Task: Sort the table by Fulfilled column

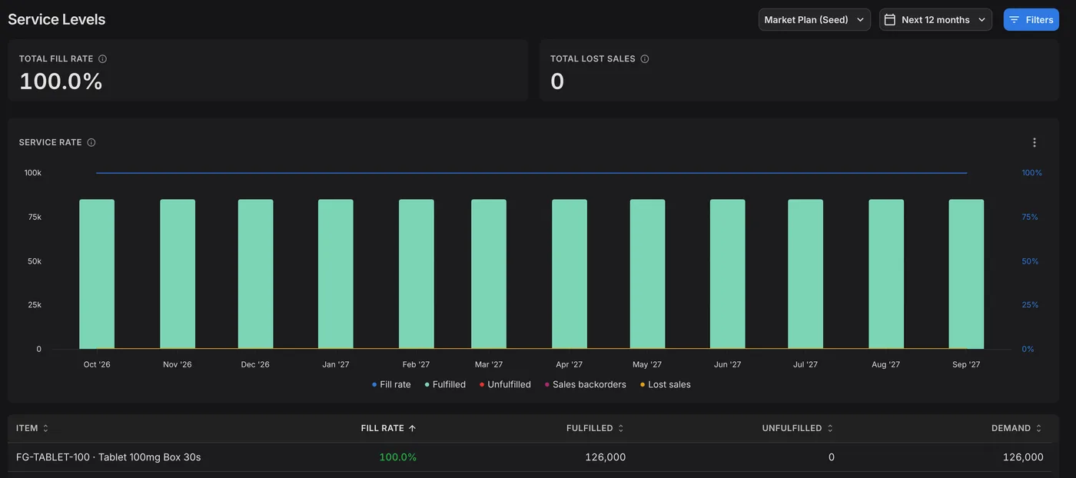Action: [596, 428]
